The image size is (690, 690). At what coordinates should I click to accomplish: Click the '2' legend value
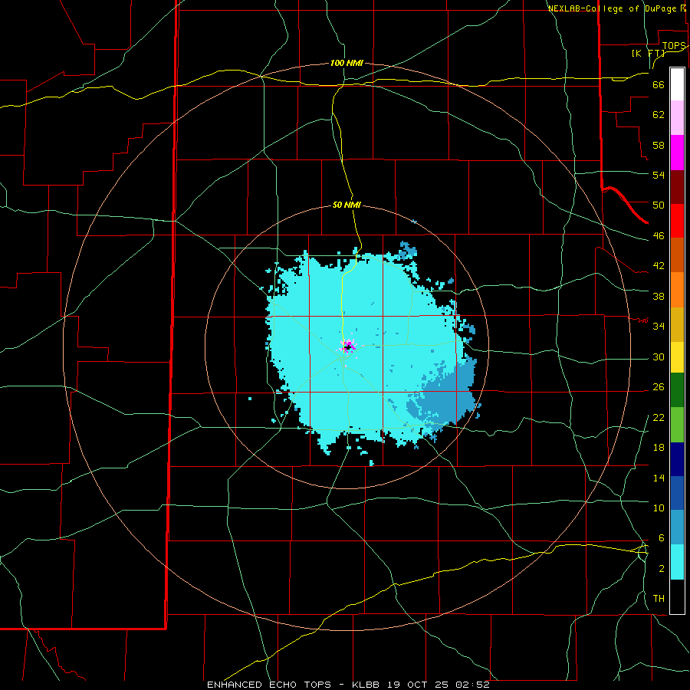click(x=661, y=569)
